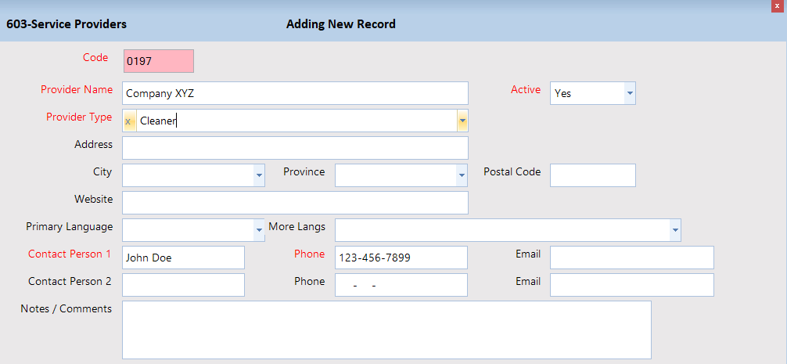Clear the Cleaner provider type selection
The width and height of the screenshot is (787, 364).
[128, 121]
